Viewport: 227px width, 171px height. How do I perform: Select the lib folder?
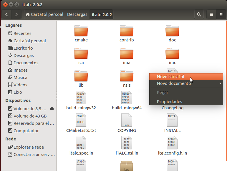81,79
